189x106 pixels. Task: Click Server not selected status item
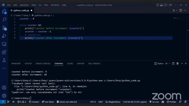67,102
